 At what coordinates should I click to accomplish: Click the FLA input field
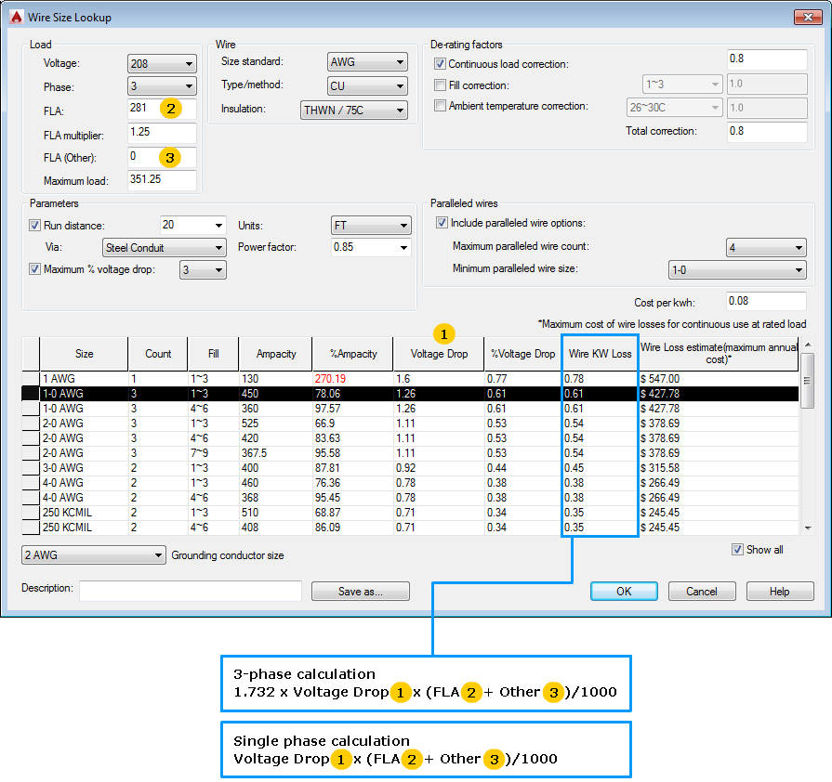162,108
